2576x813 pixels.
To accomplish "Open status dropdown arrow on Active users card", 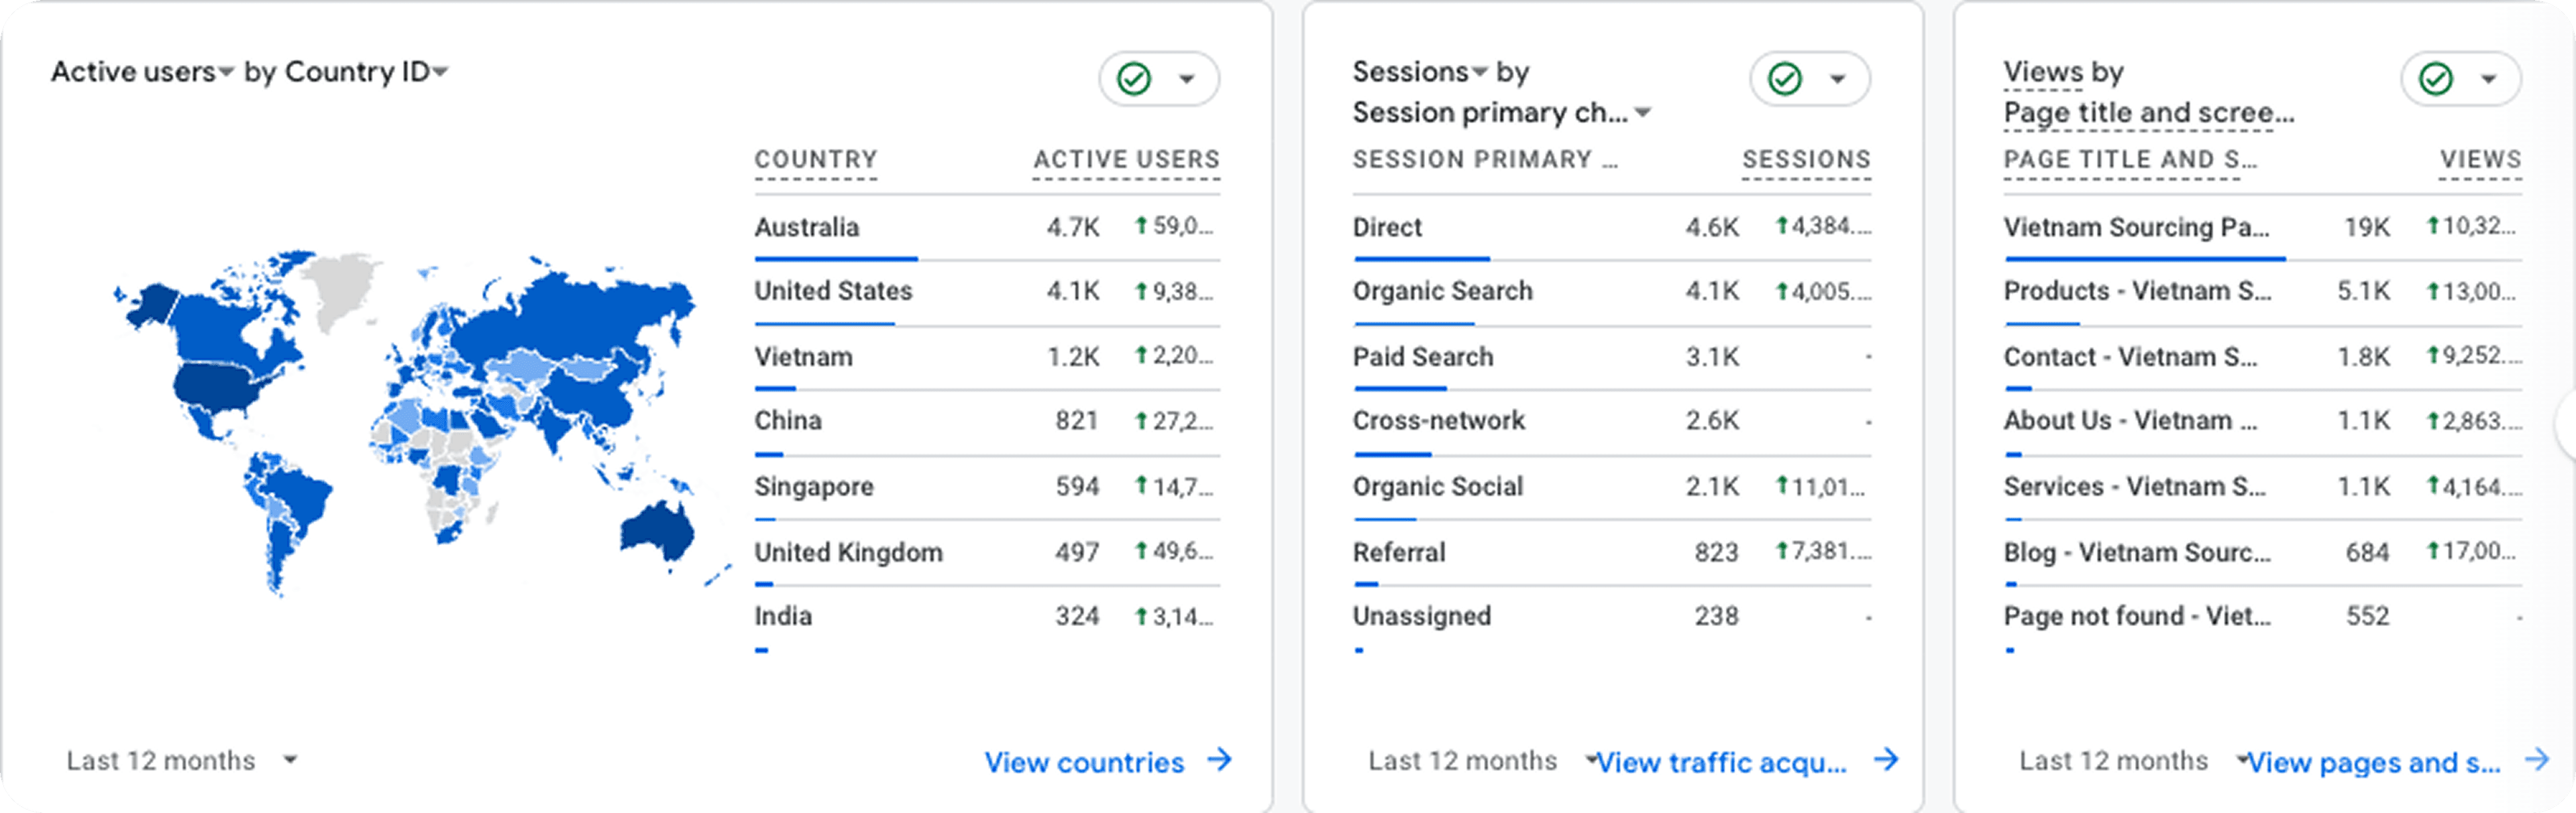I will pos(1187,79).
